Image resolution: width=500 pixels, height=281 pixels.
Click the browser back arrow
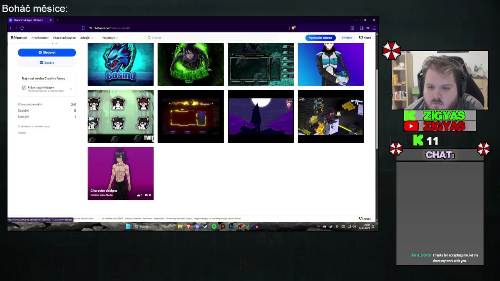(x=11, y=28)
